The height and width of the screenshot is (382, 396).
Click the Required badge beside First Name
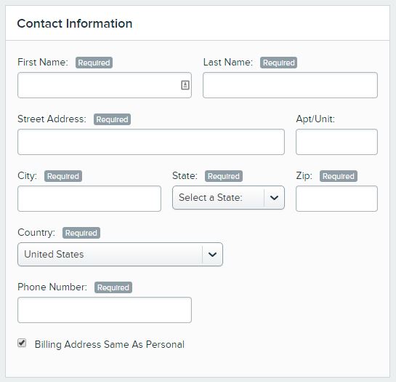[x=94, y=63]
